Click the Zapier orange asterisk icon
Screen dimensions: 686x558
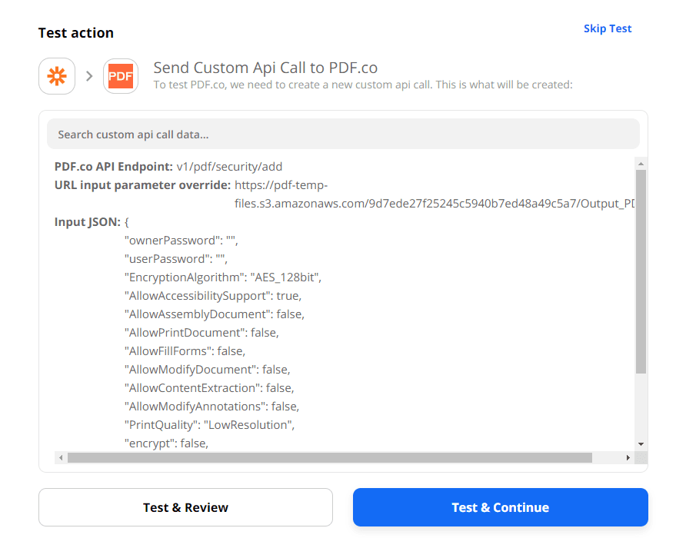pyautogui.click(x=57, y=76)
